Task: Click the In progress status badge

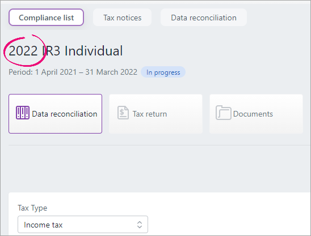Action: pos(163,72)
